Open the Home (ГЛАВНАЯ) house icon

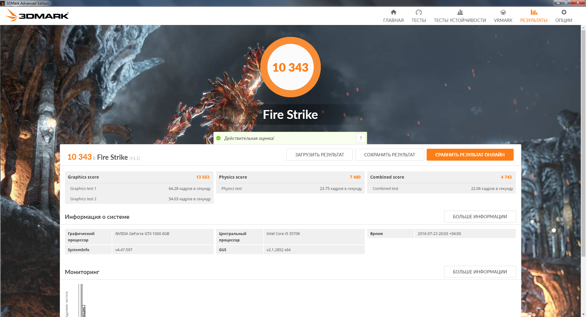point(393,12)
